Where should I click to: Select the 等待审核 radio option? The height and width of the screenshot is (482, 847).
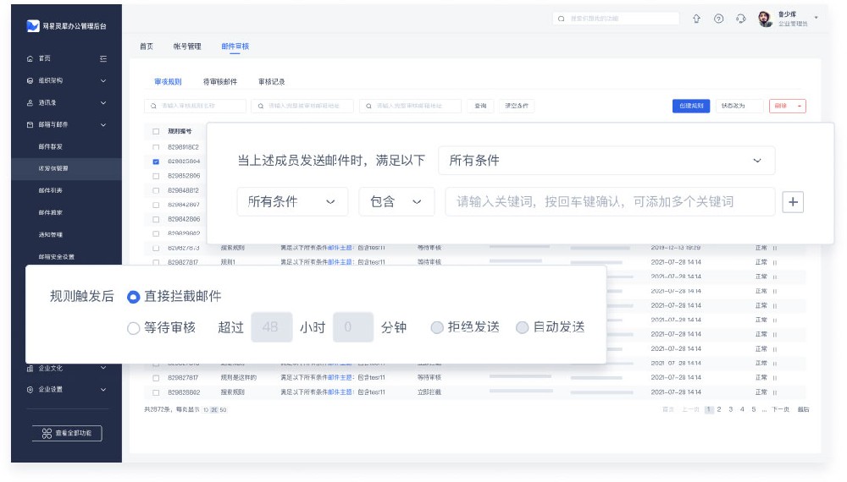tap(133, 328)
